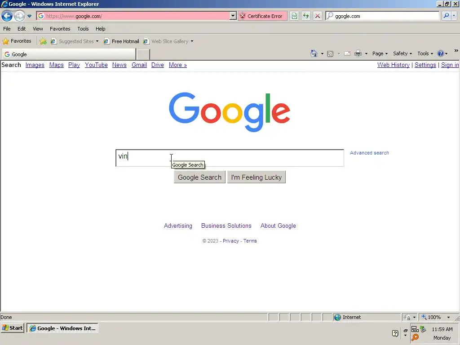Screen dimensions: 460x345
Task: Refresh the page with the Refresh icon
Action: [x=305, y=16]
